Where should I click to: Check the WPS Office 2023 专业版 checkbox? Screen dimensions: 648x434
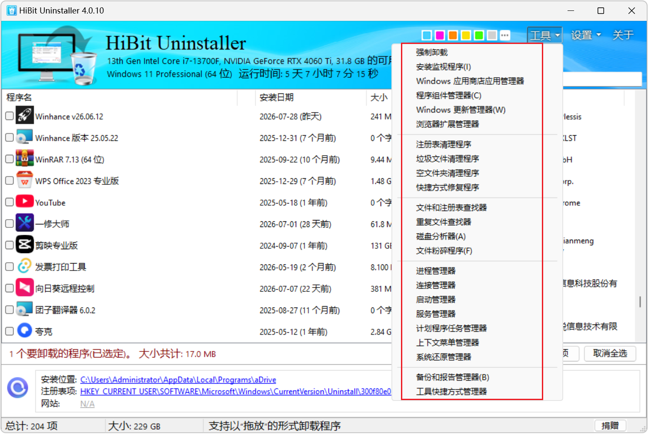click(10, 180)
